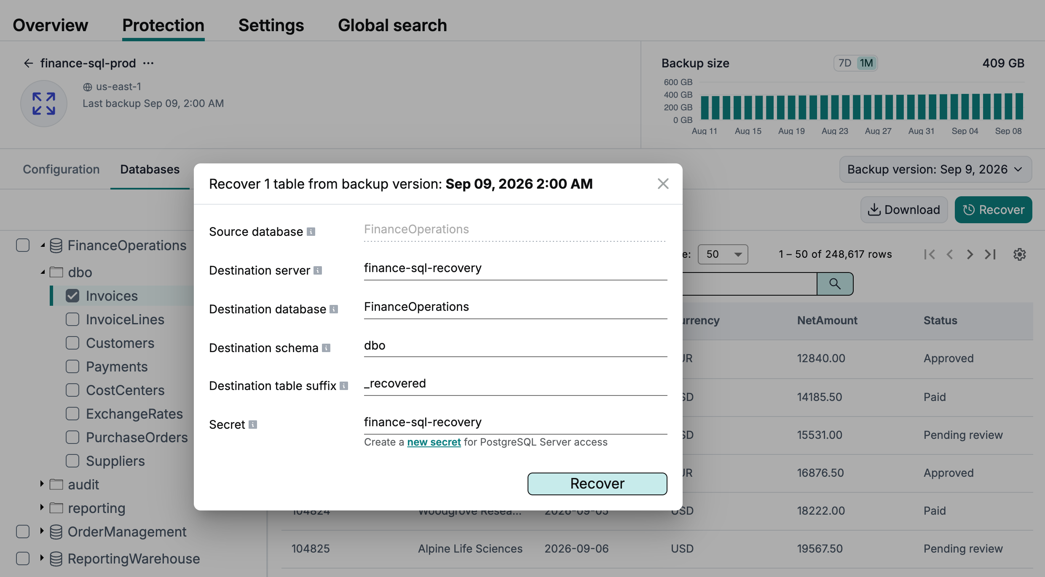Click the Destination table suffix field
Screen dimensions: 1045x577
tap(515, 384)
